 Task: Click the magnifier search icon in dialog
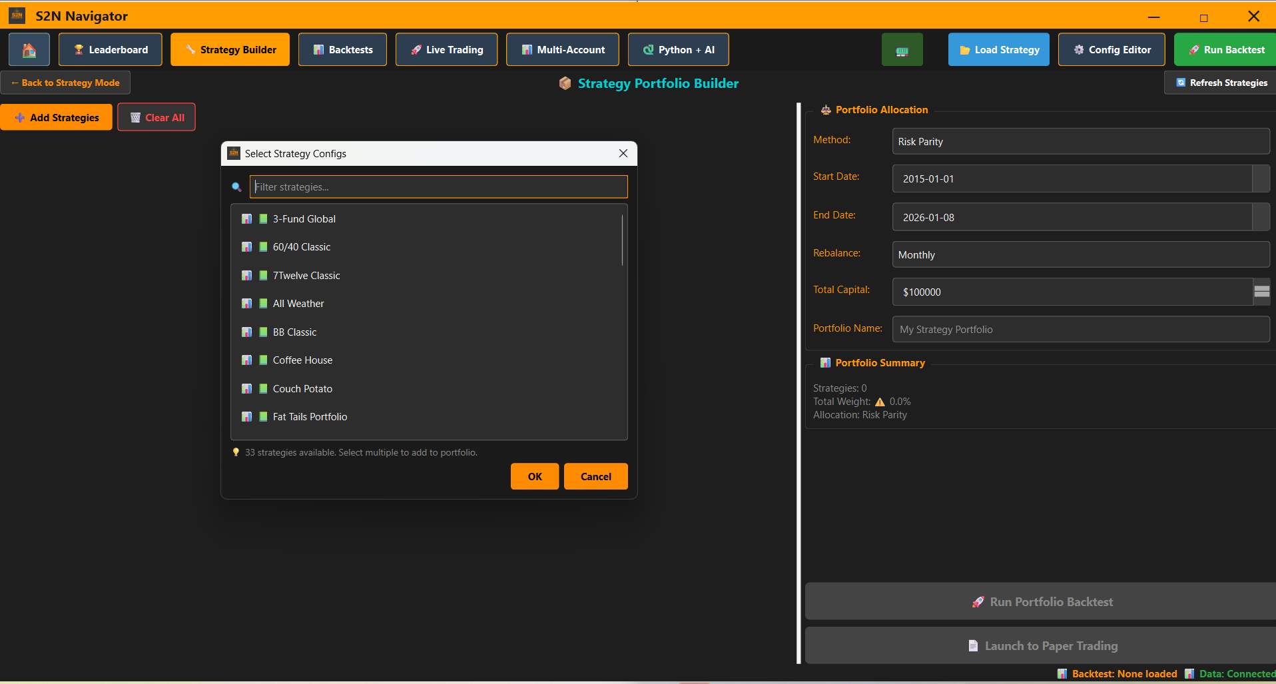pos(236,187)
